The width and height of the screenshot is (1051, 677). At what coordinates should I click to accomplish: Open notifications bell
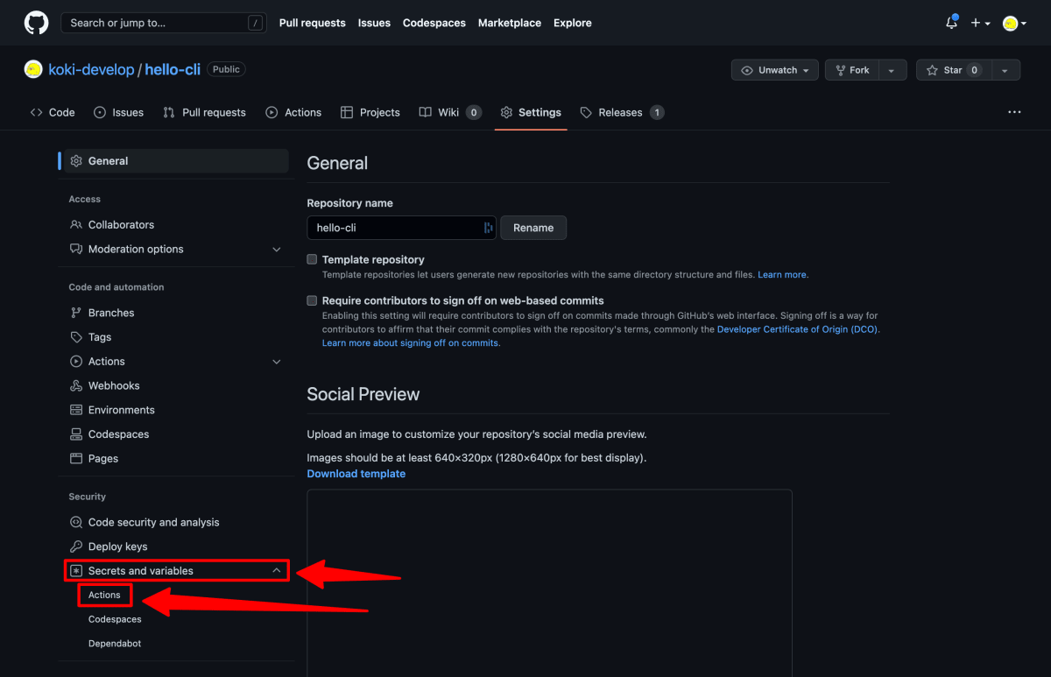coord(951,23)
